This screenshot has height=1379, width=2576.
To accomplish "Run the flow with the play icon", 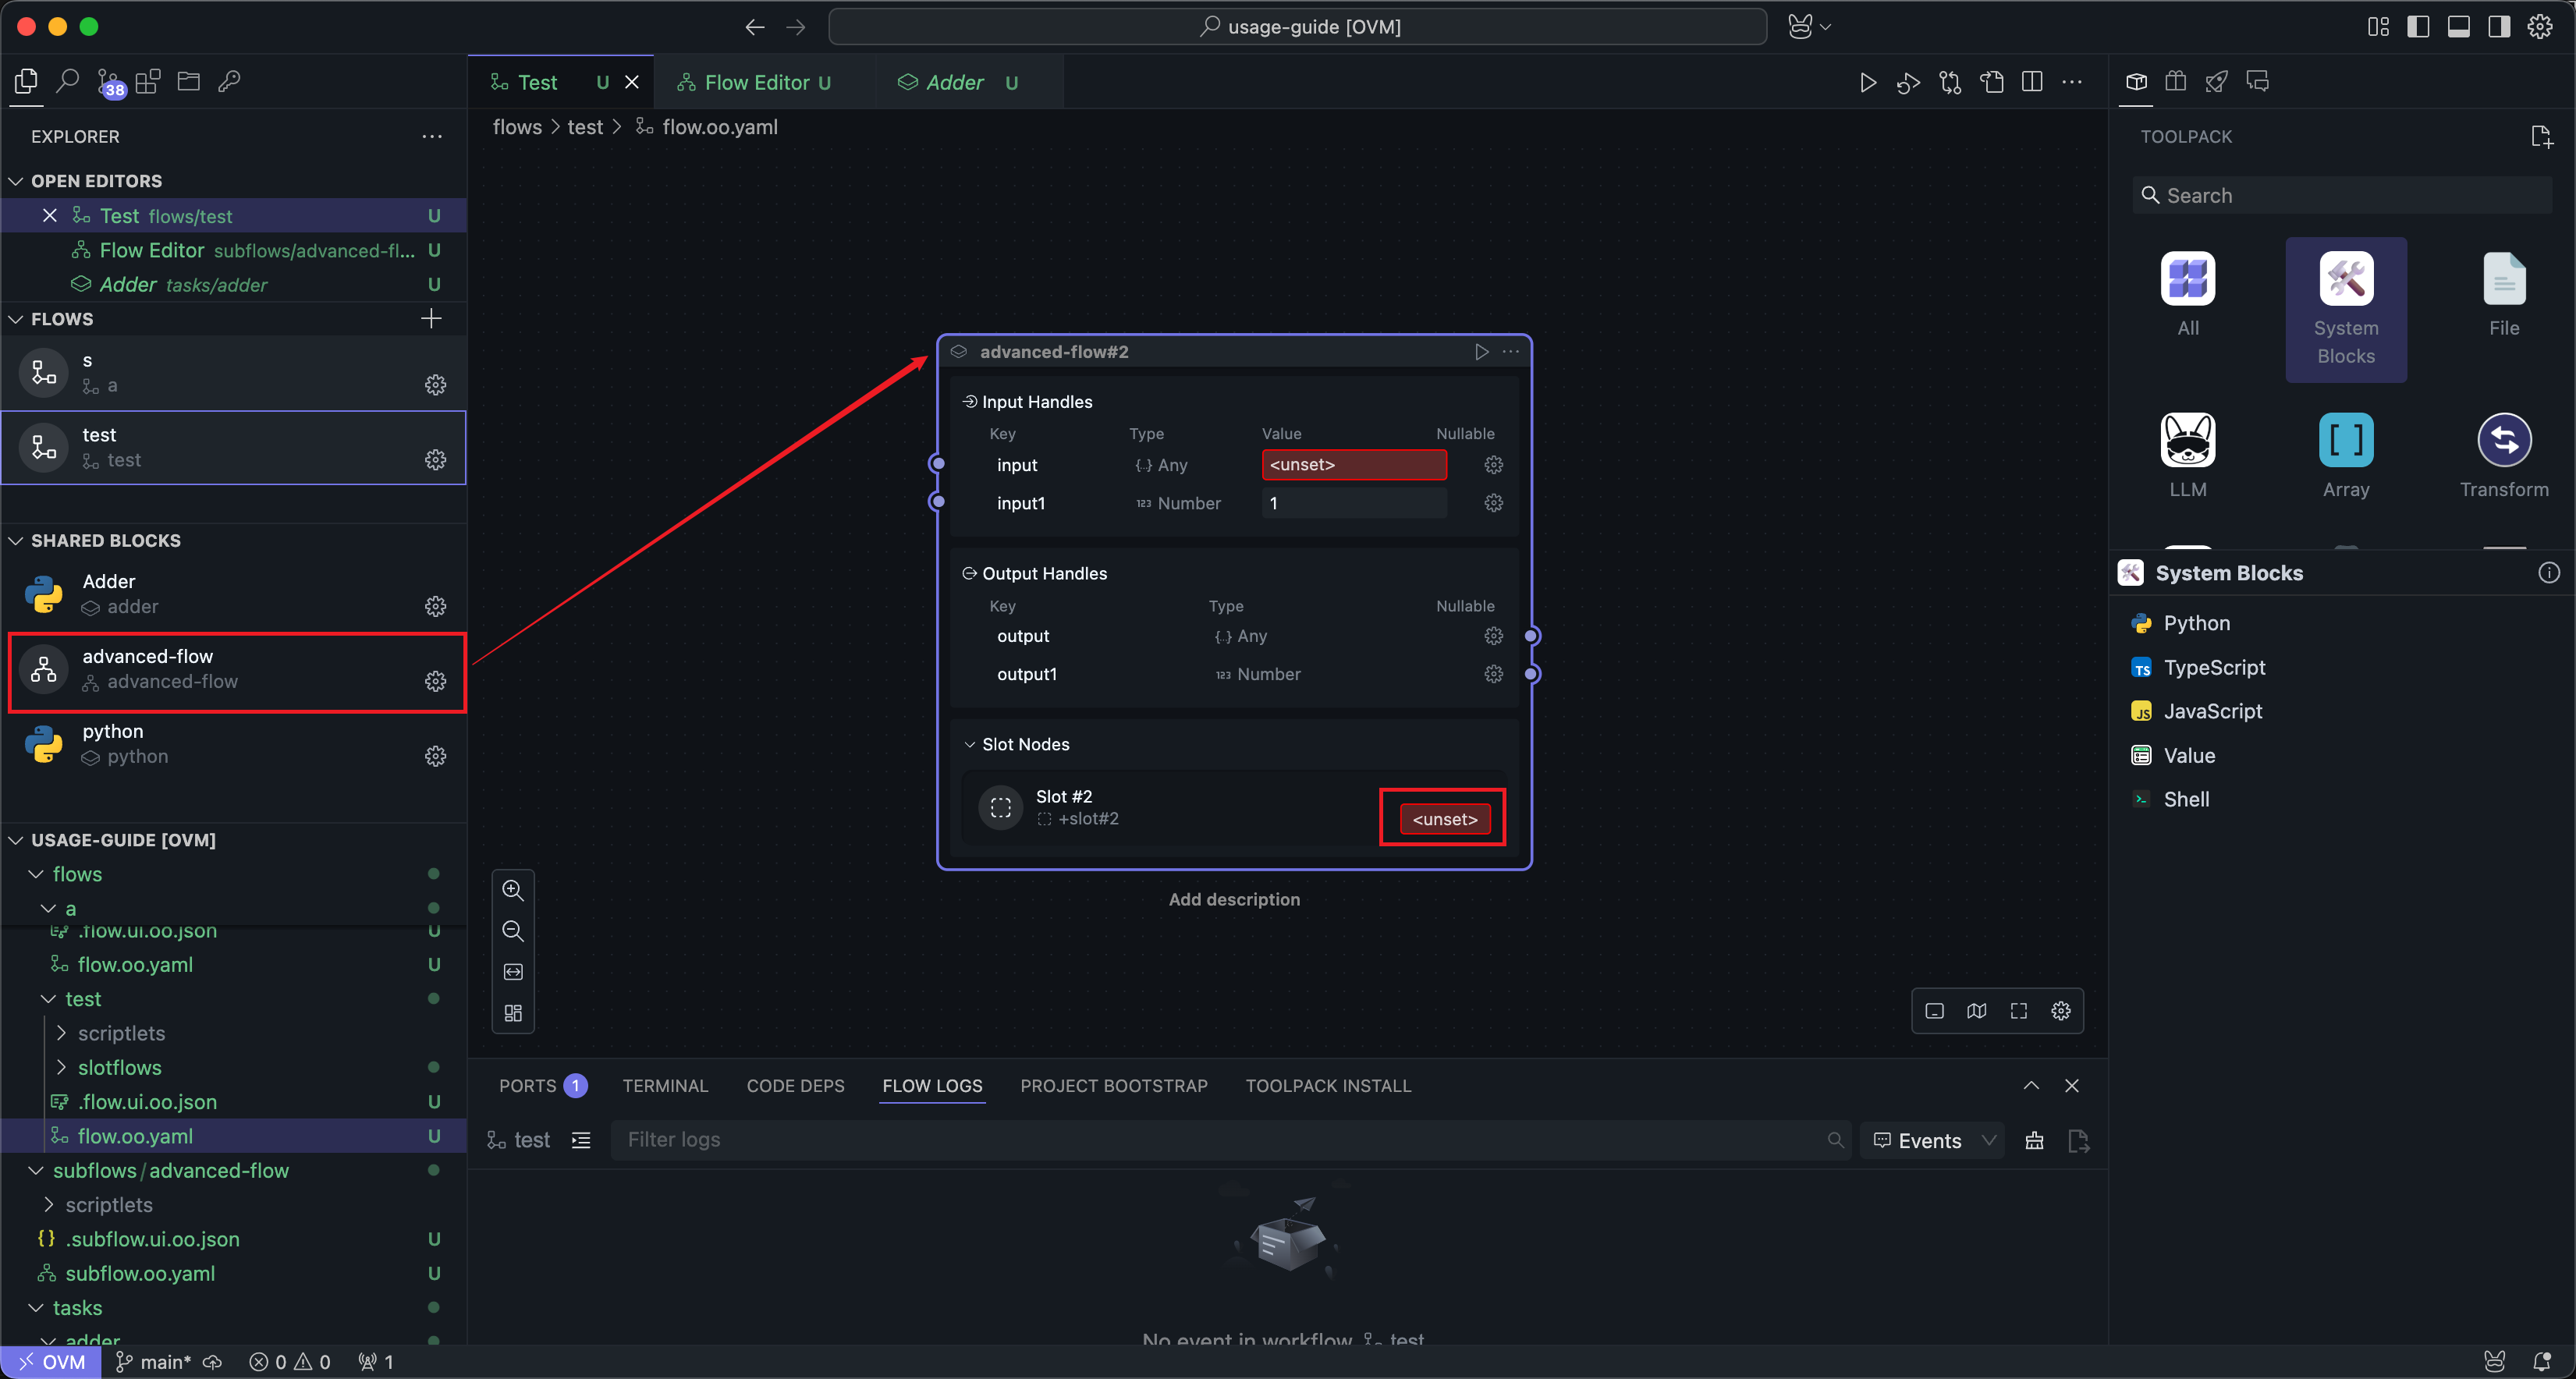I will [1867, 82].
